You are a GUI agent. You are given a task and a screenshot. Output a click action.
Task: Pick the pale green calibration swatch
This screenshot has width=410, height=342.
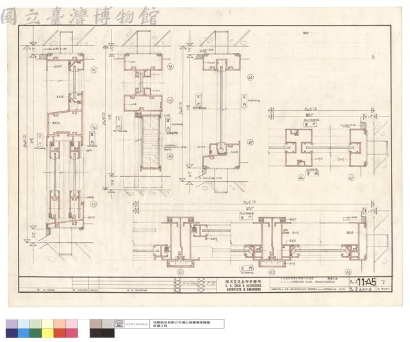pyautogui.click(x=36, y=323)
